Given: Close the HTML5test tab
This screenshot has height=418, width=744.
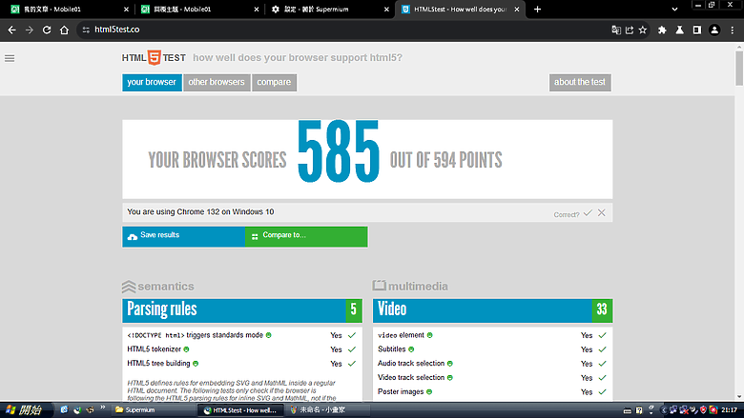Looking at the screenshot, I should point(517,9).
